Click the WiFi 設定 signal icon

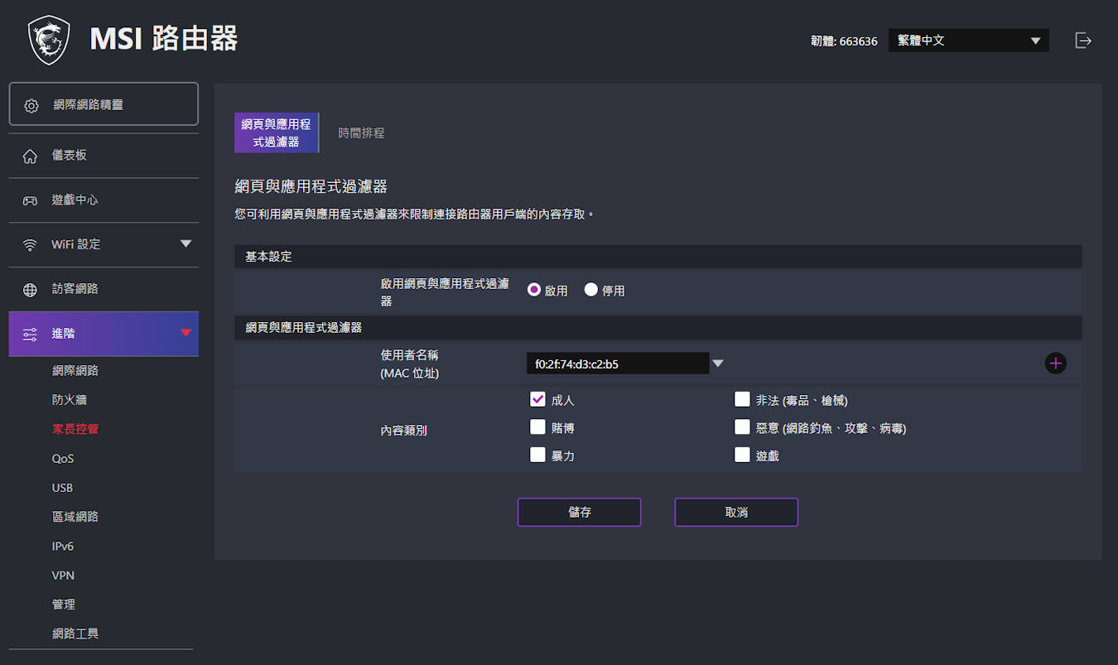pos(30,245)
